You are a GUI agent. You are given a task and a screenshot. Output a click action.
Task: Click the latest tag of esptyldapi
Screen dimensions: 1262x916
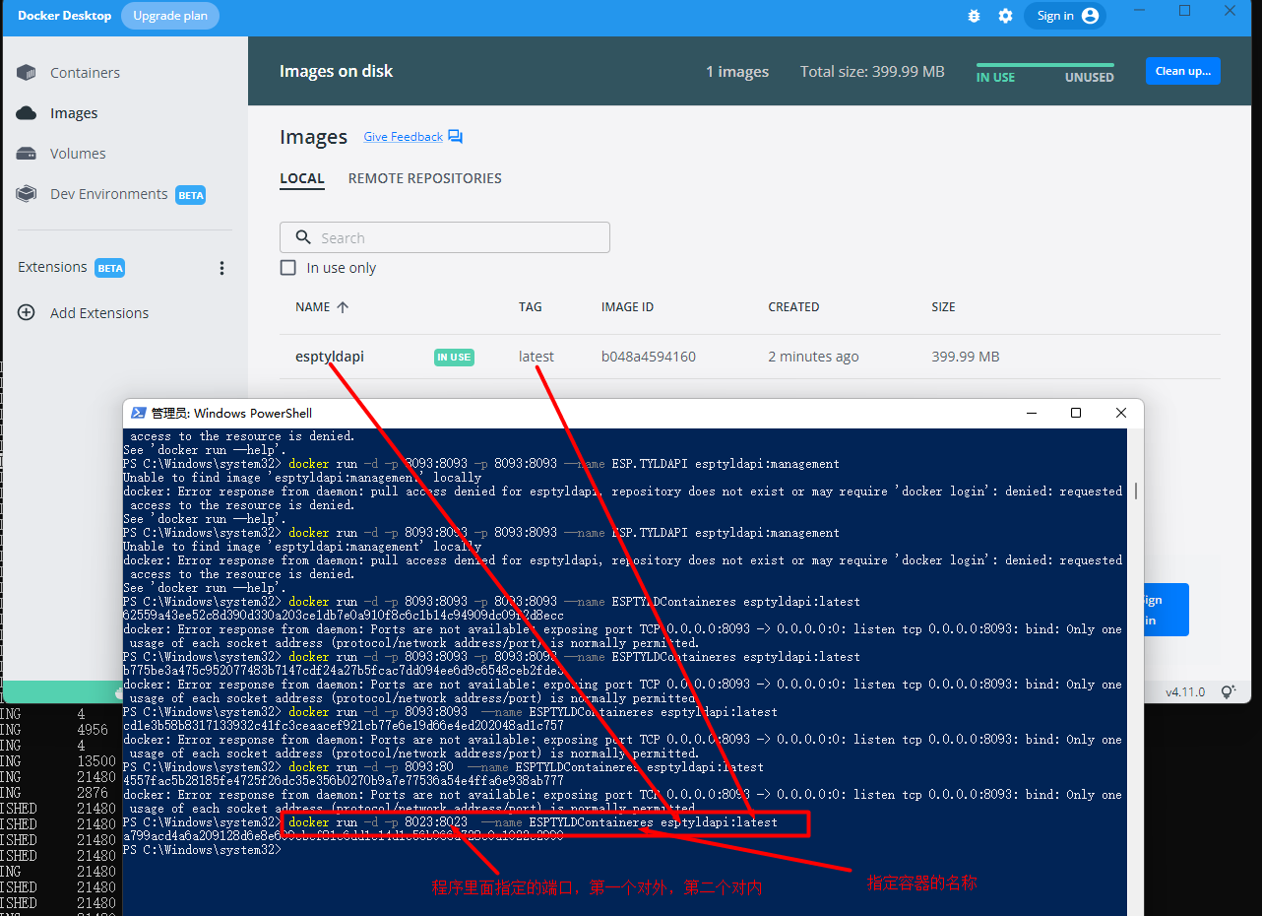coord(536,357)
